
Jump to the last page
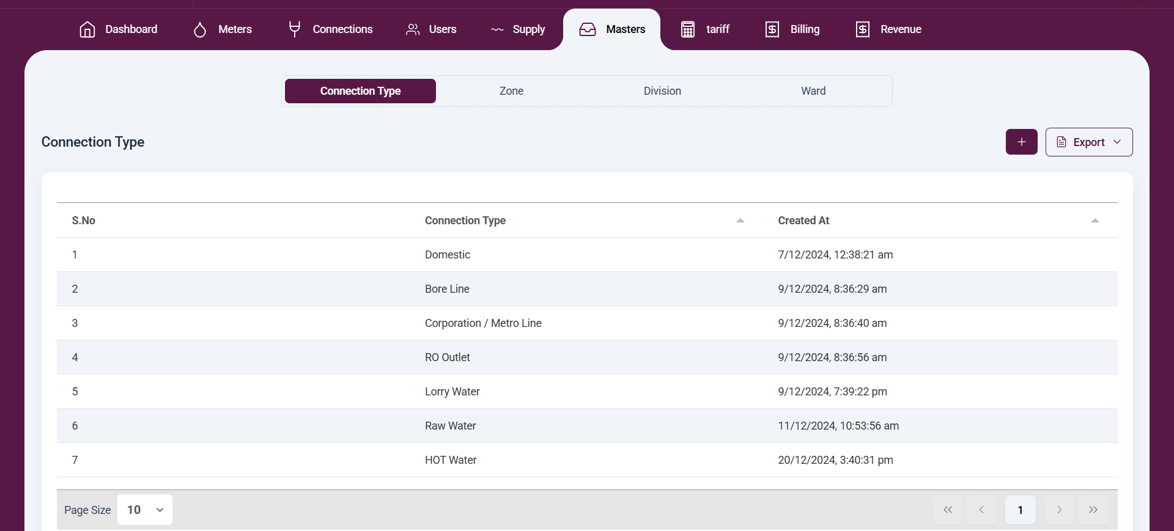click(1093, 510)
